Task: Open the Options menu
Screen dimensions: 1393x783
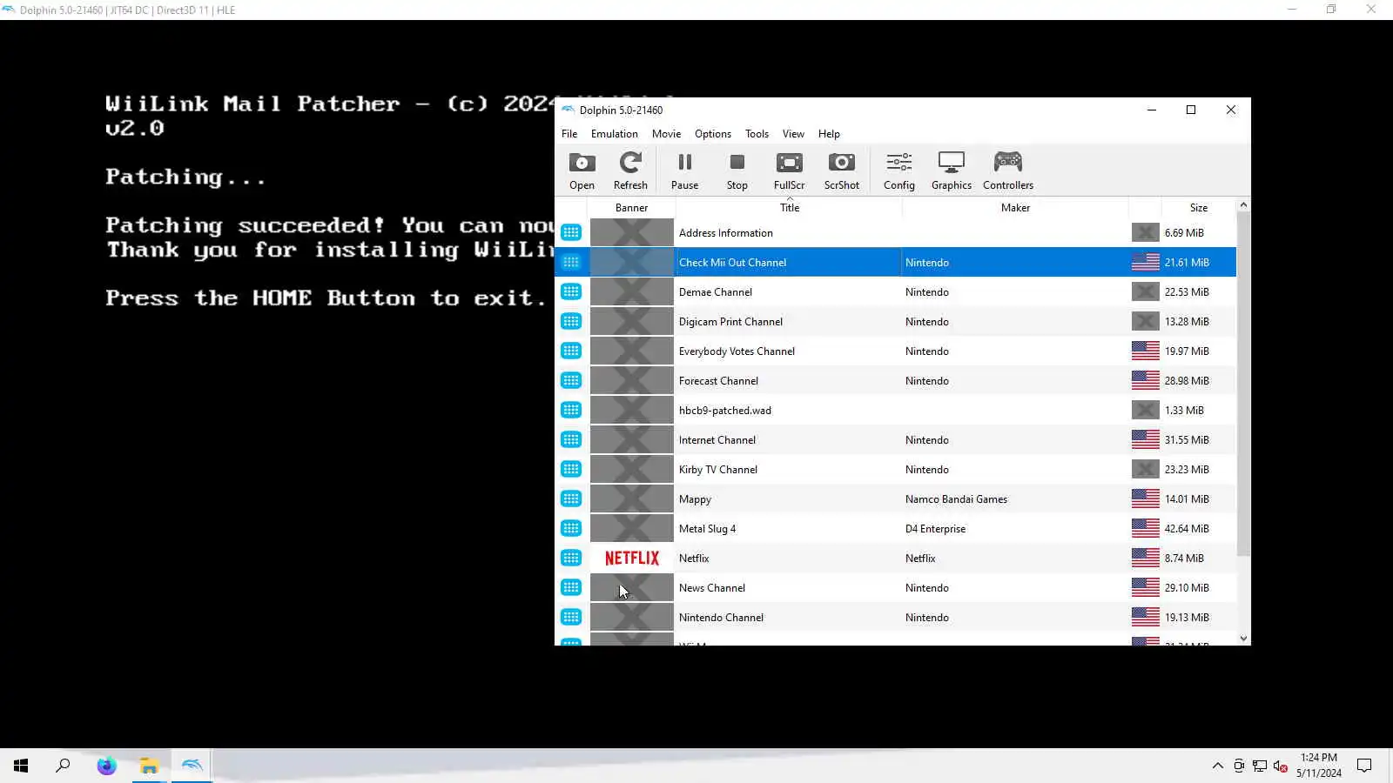Action: pyautogui.click(x=713, y=134)
